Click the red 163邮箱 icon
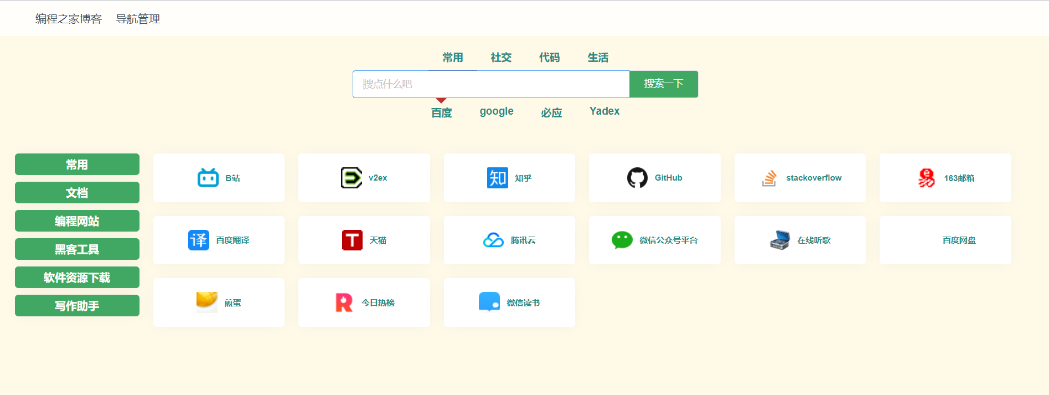Image resolution: width=1049 pixels, height=395 pixels. pos(927,178)
